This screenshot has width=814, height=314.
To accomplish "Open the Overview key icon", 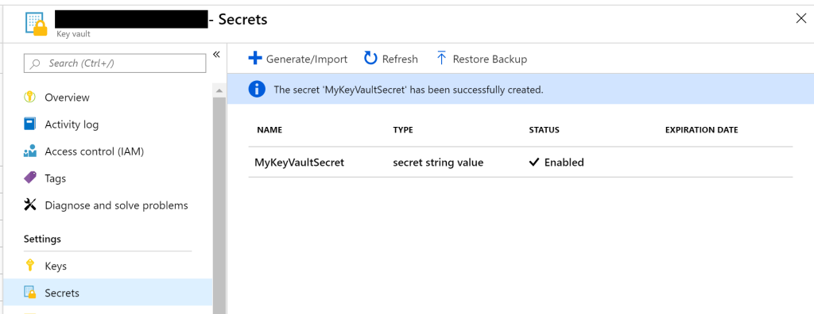I will click(x=29, y=97).
